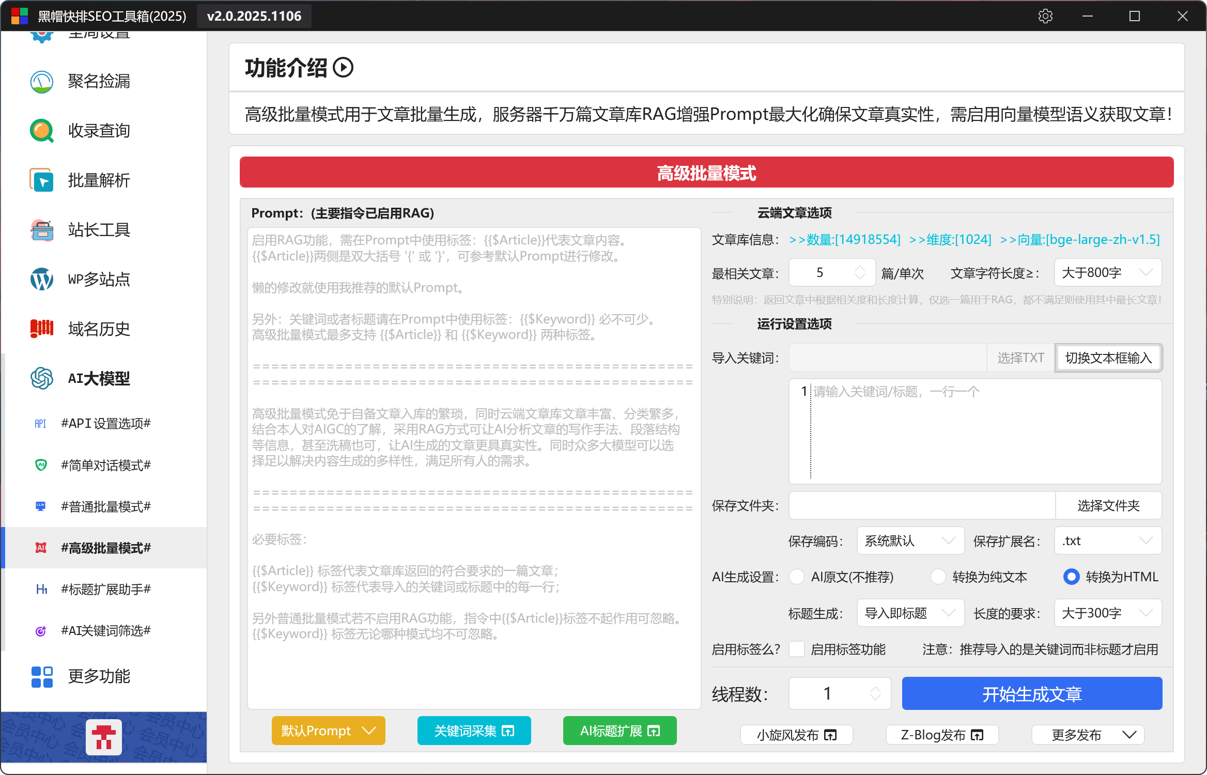Select AI原文(不推荐) radio option
This screenshot has width=1207, height=775.
(797, 577)
